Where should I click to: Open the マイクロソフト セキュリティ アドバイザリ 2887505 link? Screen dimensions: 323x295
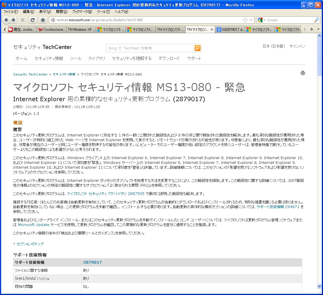(x=106, y=193)
